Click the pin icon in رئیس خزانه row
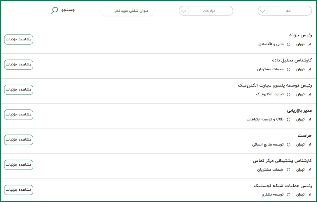This screenshot has height=202, width=317. tap(310, 44)
